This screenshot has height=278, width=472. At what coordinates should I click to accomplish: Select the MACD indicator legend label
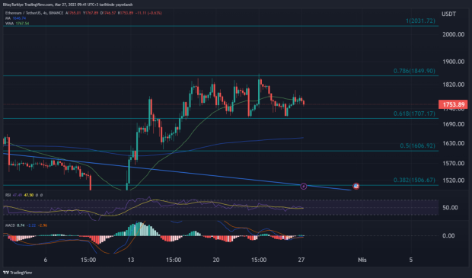pos(10,225)
